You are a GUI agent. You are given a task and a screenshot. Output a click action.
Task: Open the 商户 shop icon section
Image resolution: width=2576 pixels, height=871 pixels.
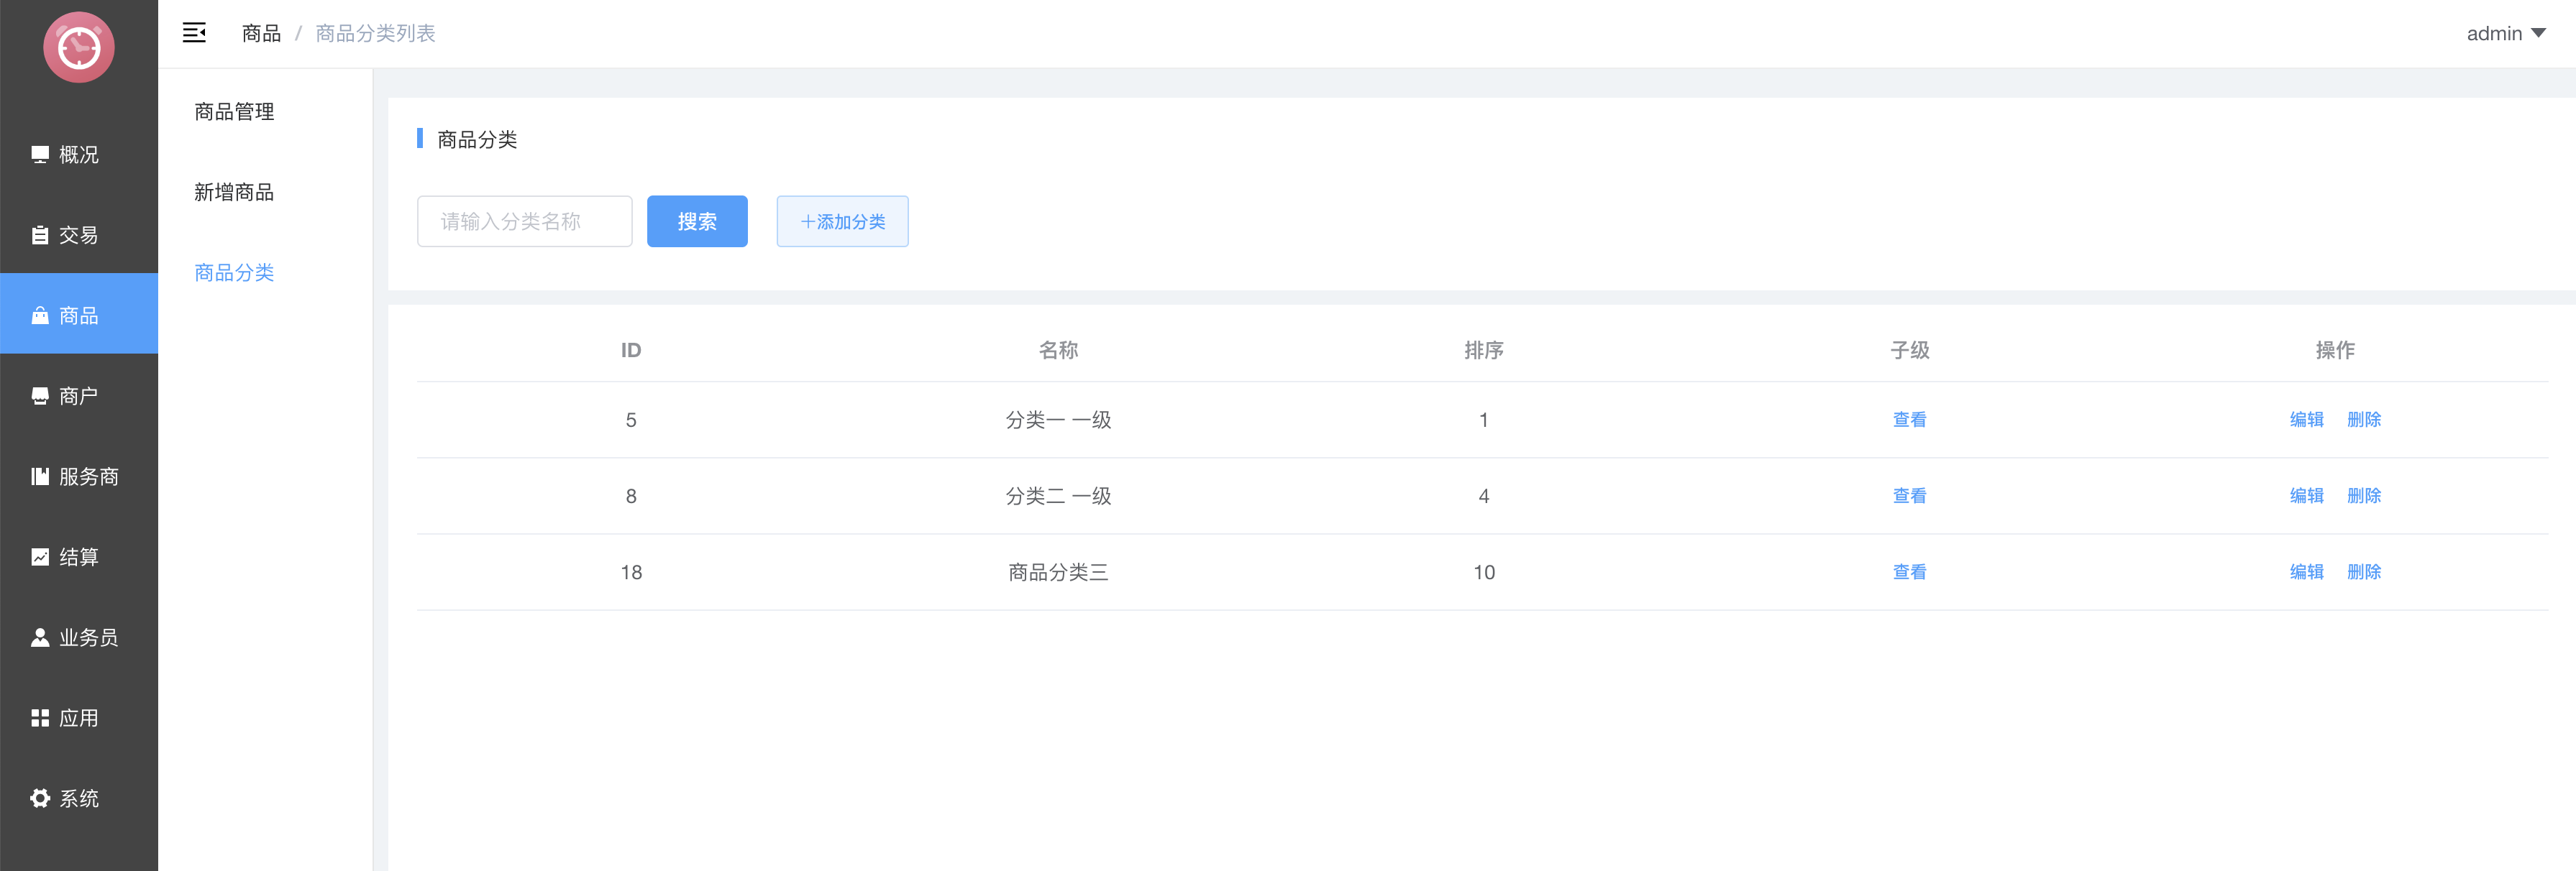click(x=78, y=397)
